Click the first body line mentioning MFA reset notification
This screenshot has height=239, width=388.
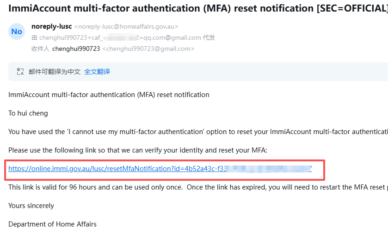tap(109, 95)
